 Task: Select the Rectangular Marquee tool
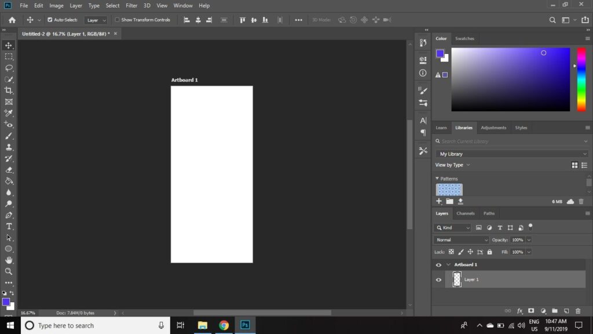9,57
